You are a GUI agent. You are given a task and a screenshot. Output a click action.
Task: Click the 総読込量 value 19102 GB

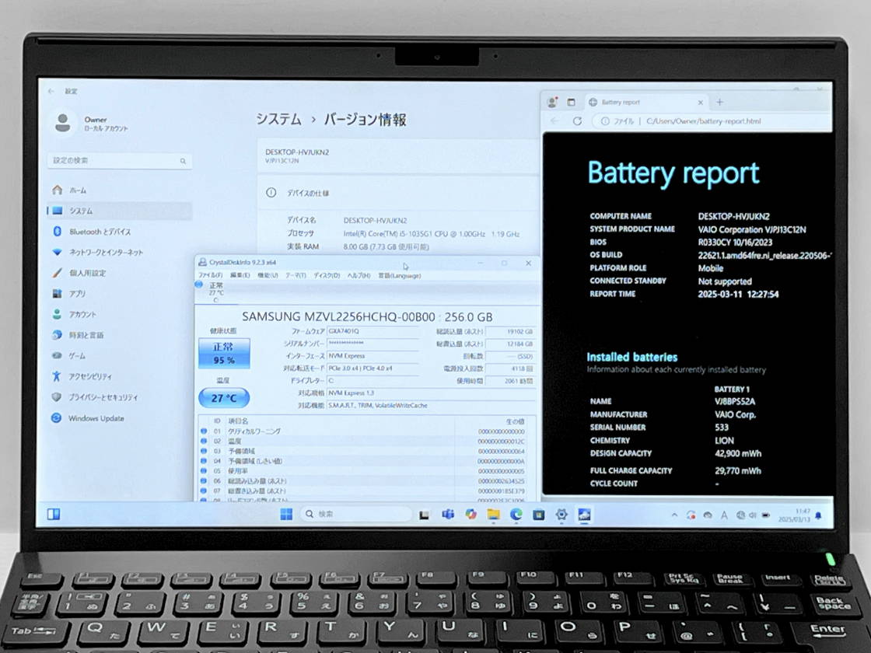510,331
